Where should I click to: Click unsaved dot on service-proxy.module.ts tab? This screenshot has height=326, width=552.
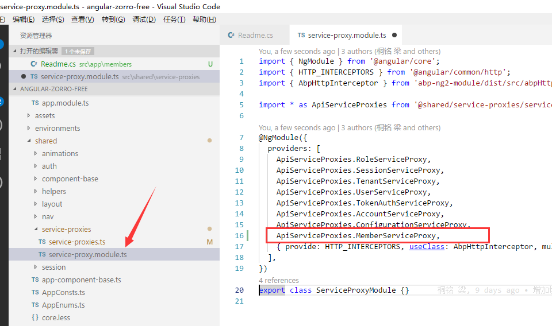point(394,35)
